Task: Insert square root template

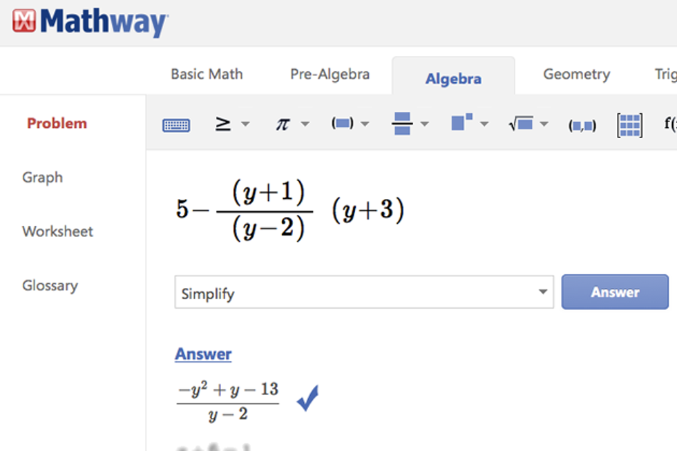Action: pos(520,124)
